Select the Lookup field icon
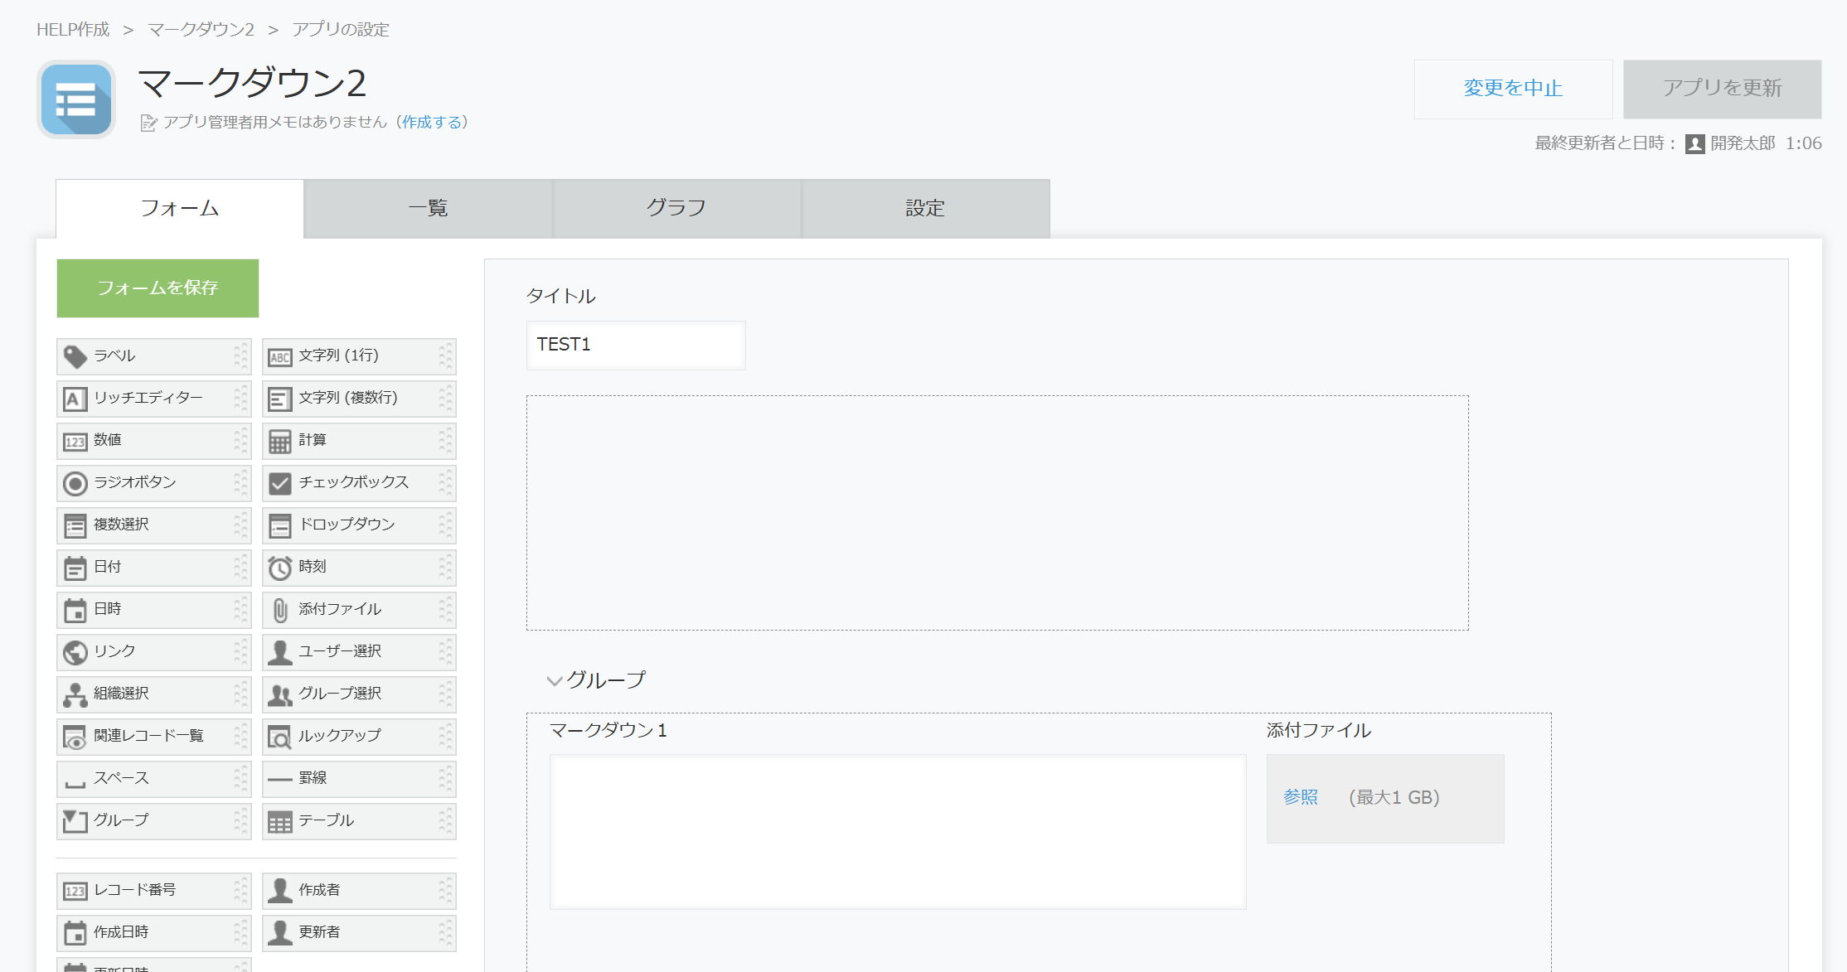 280,737
